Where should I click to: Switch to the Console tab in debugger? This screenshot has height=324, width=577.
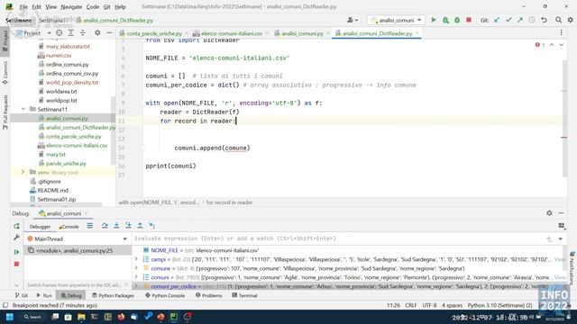tap(69, 227)
